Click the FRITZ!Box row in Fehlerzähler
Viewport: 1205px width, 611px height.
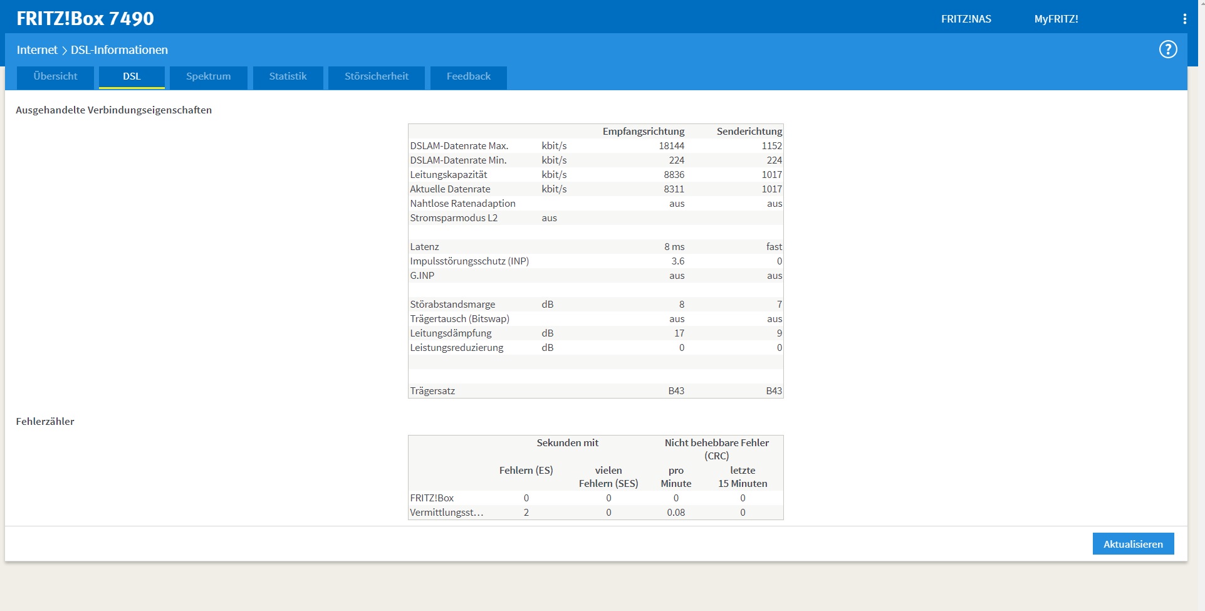(595, 498)
